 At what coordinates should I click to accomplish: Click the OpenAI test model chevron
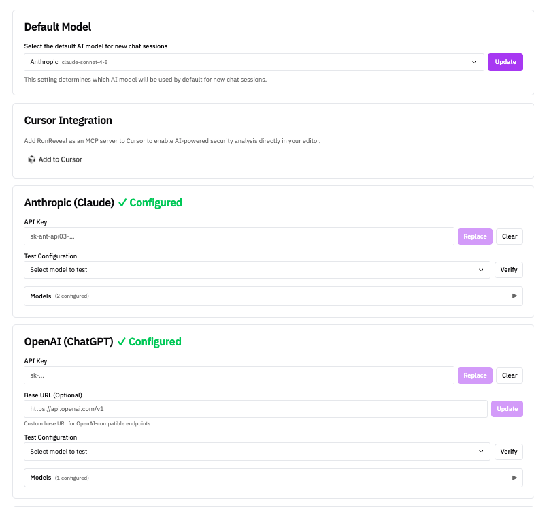pos(481,451)
